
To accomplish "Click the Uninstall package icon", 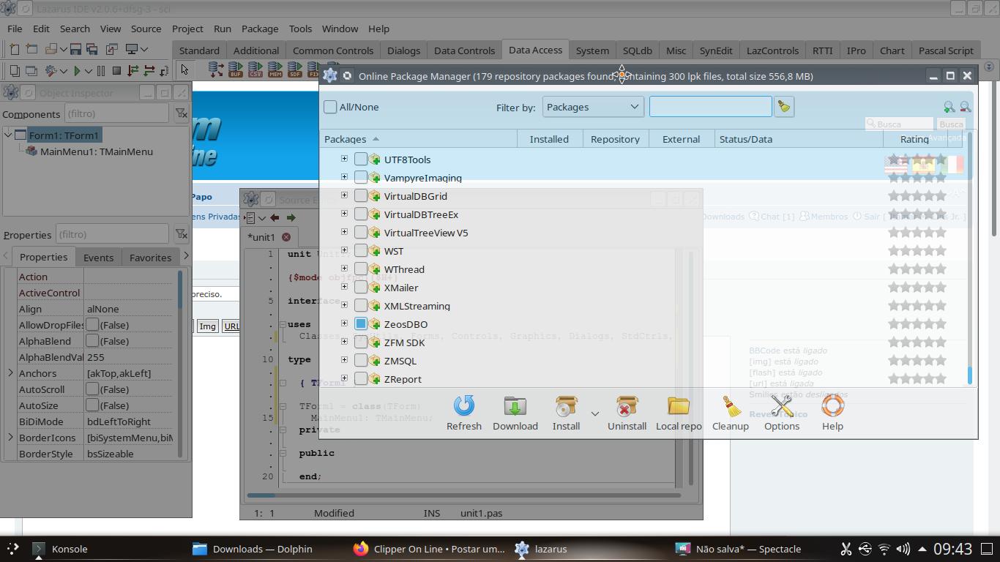I will click(x=627, y=406).
